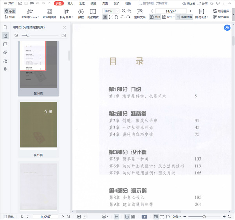Enter 阅读模式 reading mode

click(93, 14)
